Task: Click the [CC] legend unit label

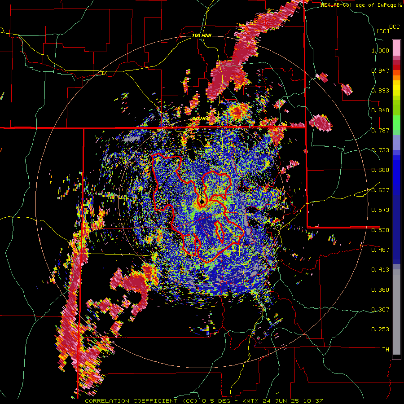Action: [383, 31]
